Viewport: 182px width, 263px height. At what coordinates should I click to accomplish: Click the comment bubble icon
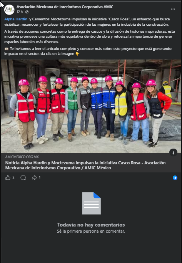(23, 178)
